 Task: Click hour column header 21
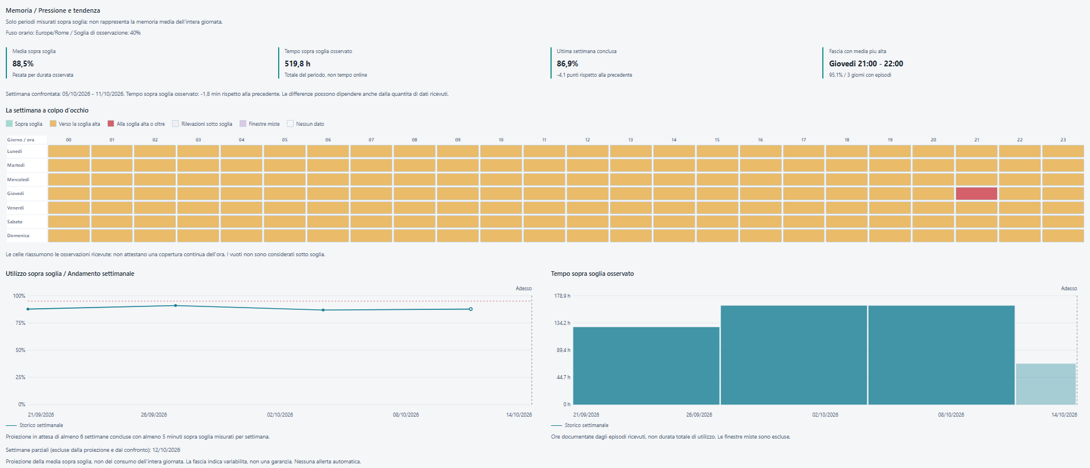point(976,140)
